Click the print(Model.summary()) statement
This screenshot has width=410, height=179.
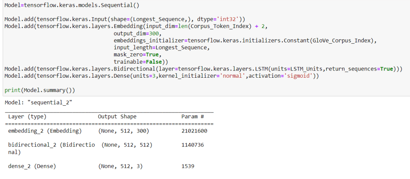coord(40,90)
